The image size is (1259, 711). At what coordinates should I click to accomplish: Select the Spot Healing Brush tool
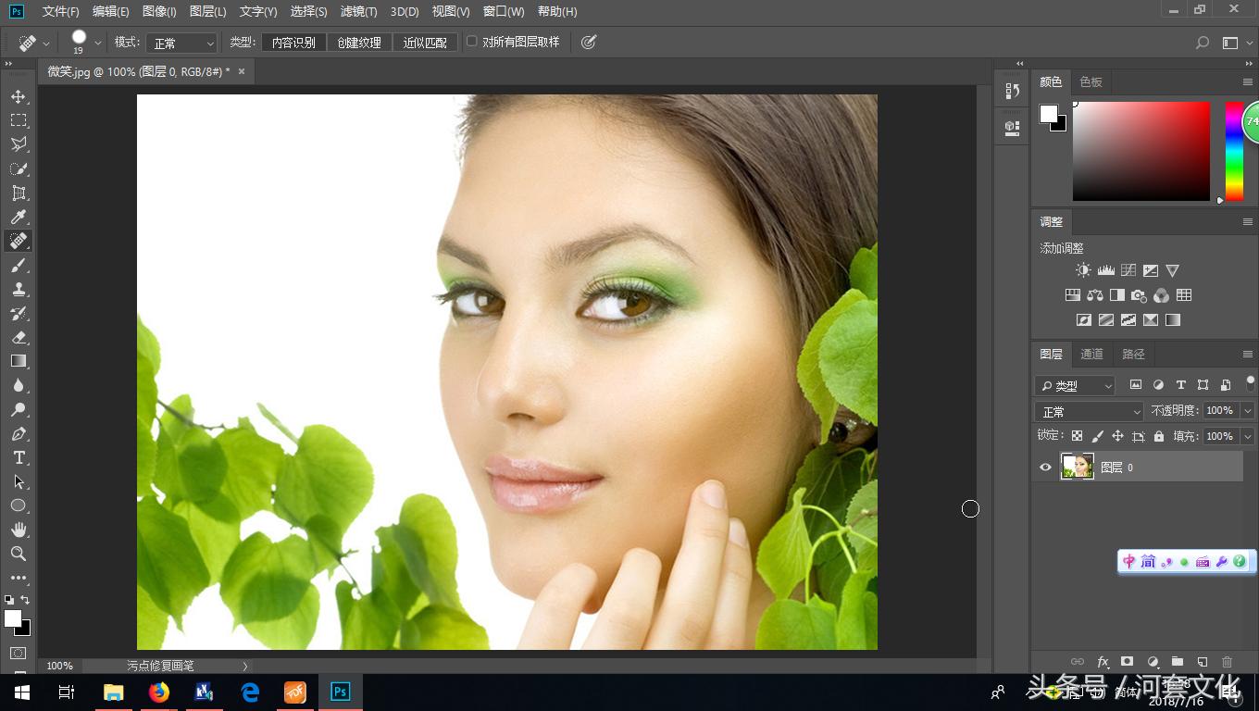click(x=19, y=241)
